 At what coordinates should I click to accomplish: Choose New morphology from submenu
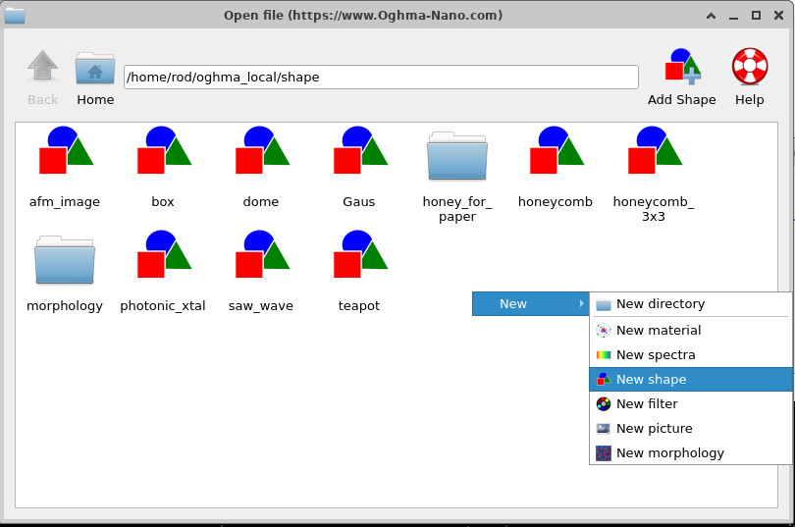click(691, 452)
